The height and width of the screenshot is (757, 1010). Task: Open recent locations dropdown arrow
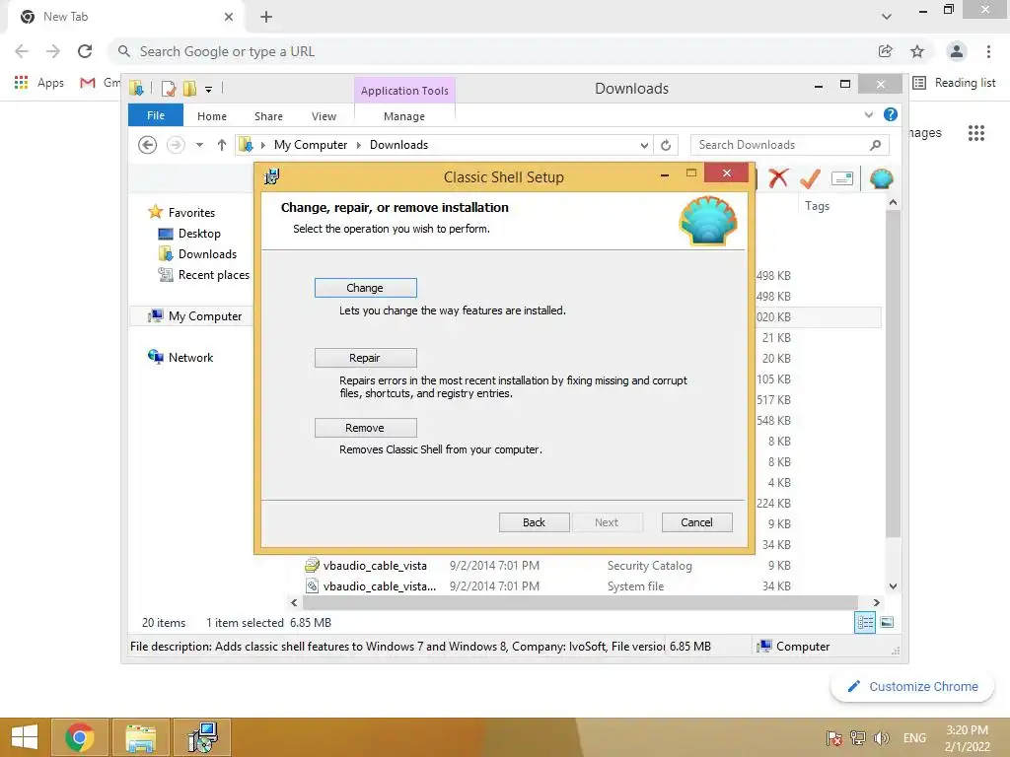pyautogui.click(x=199, y=145)
